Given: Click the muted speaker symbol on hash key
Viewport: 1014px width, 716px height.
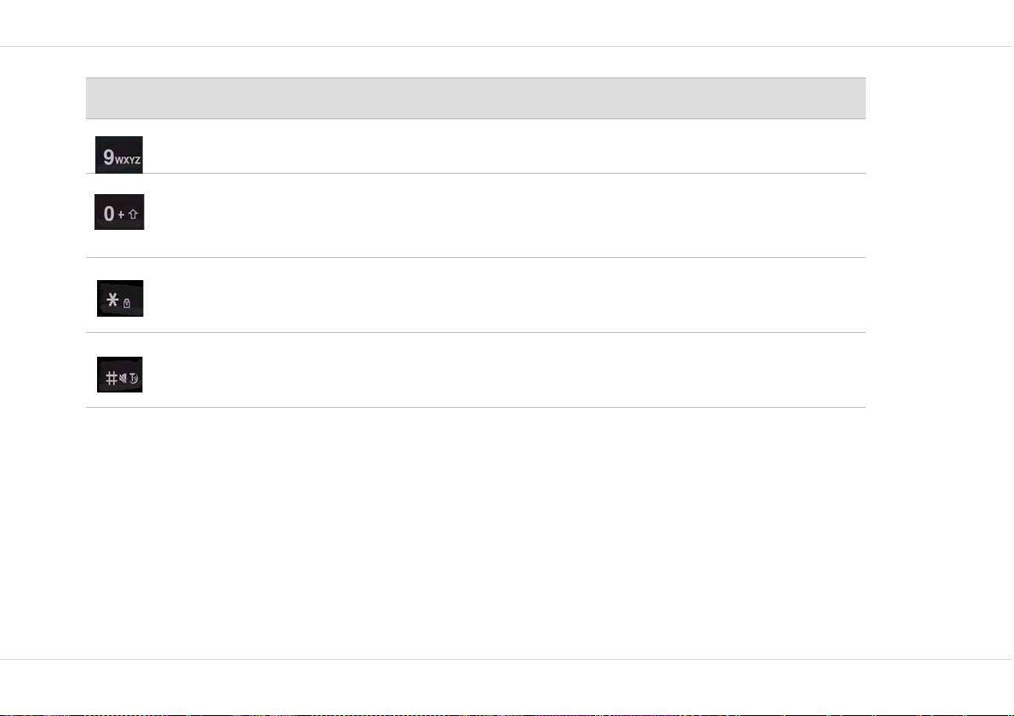Looking at the screenshot, I should click(x=123, y=378).
